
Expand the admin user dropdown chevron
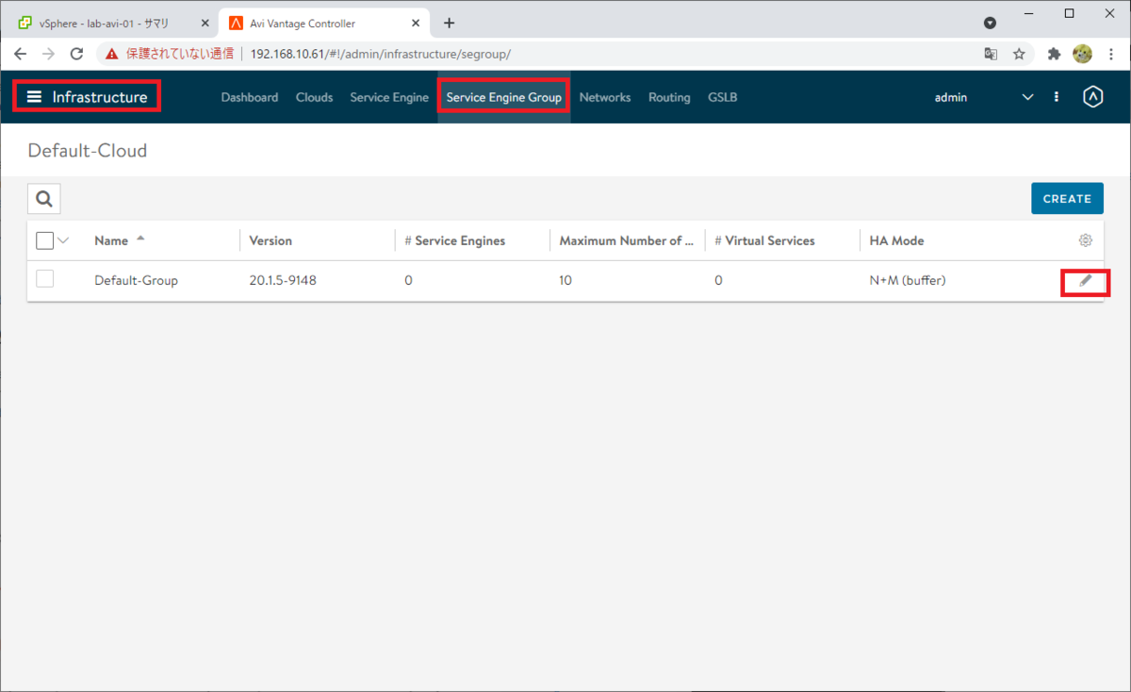pos(1028,97)
